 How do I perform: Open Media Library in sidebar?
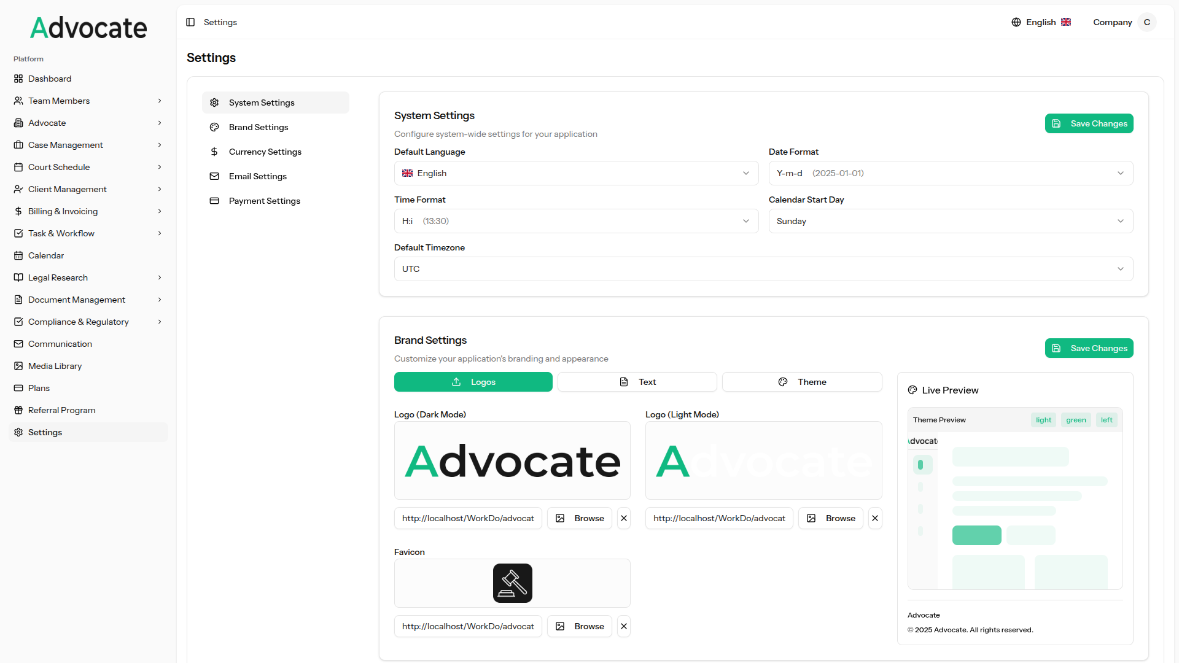click(55, 366)
